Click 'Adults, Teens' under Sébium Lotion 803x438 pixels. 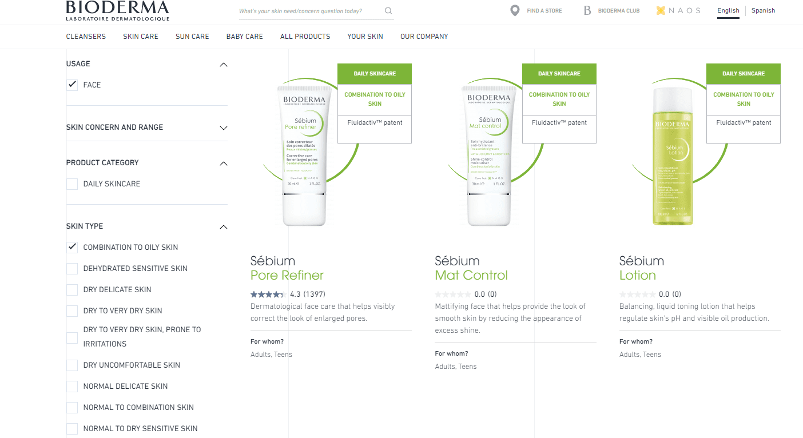pyautogui.click(x=640, y=355)
